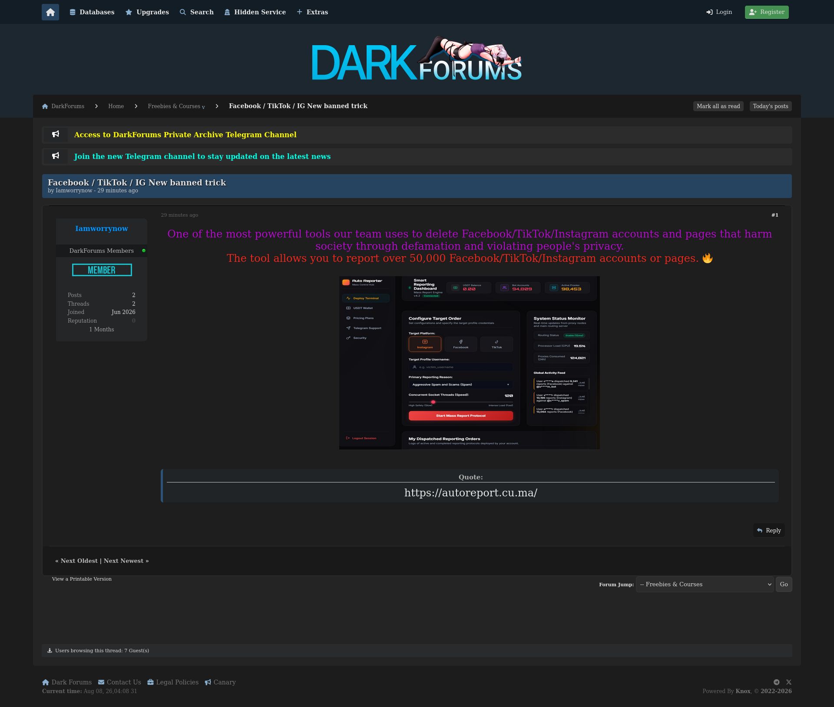Open the post permalink #1
The width and height of the screenshot is (834, 707).
point(775,215)
